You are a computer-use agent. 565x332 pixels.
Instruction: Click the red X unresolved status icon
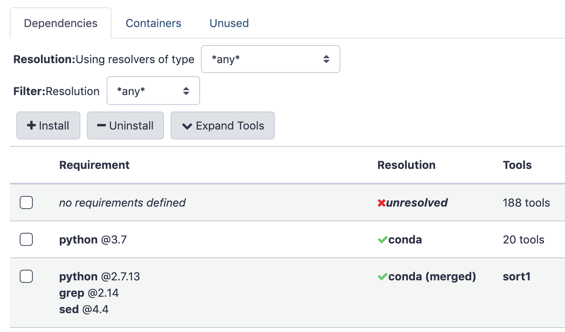381,202
